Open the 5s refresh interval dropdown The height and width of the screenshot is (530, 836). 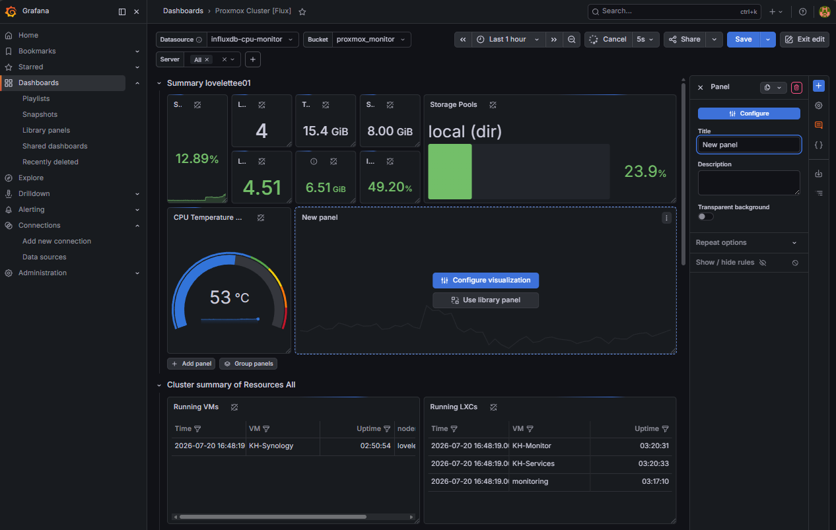pyautogui.click(x=645, y=40)
